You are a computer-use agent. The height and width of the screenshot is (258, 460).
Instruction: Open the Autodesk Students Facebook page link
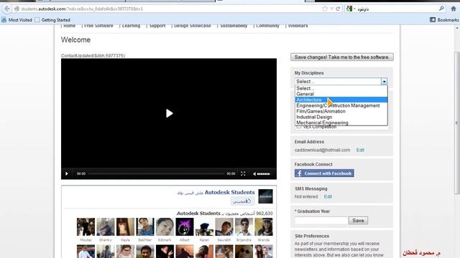pos(230,192)
